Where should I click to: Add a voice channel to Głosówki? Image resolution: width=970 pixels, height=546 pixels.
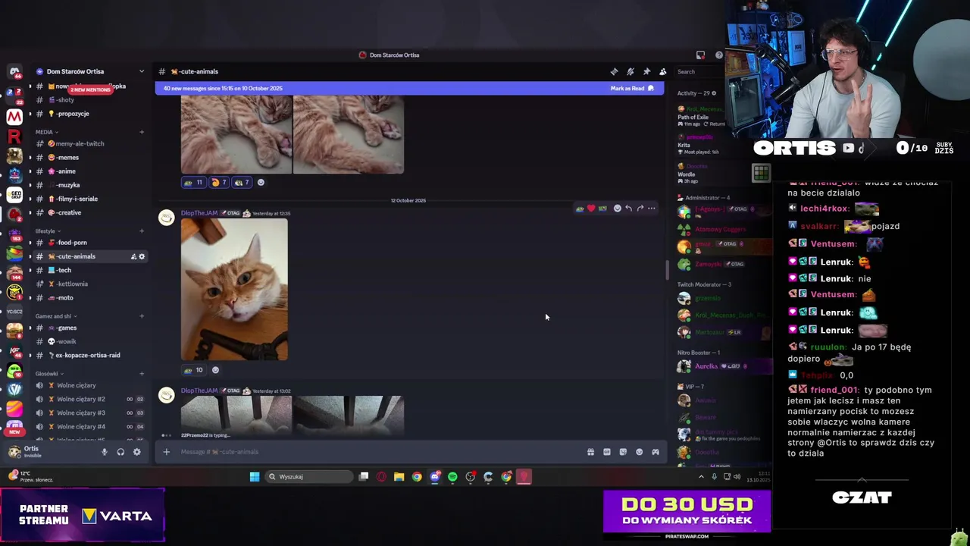pyautogui.click(x=142, y=373)
